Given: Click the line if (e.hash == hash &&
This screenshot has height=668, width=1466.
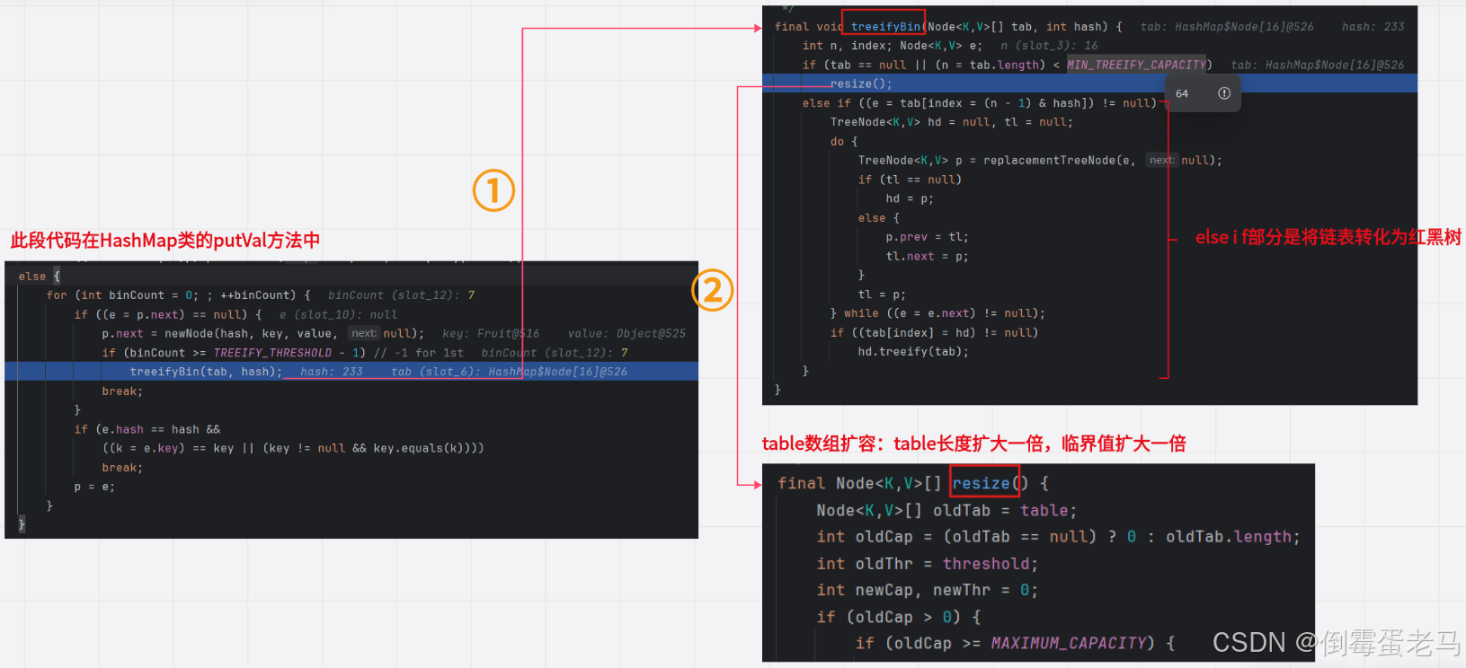Looking at the screenshot, I should 147,430.
